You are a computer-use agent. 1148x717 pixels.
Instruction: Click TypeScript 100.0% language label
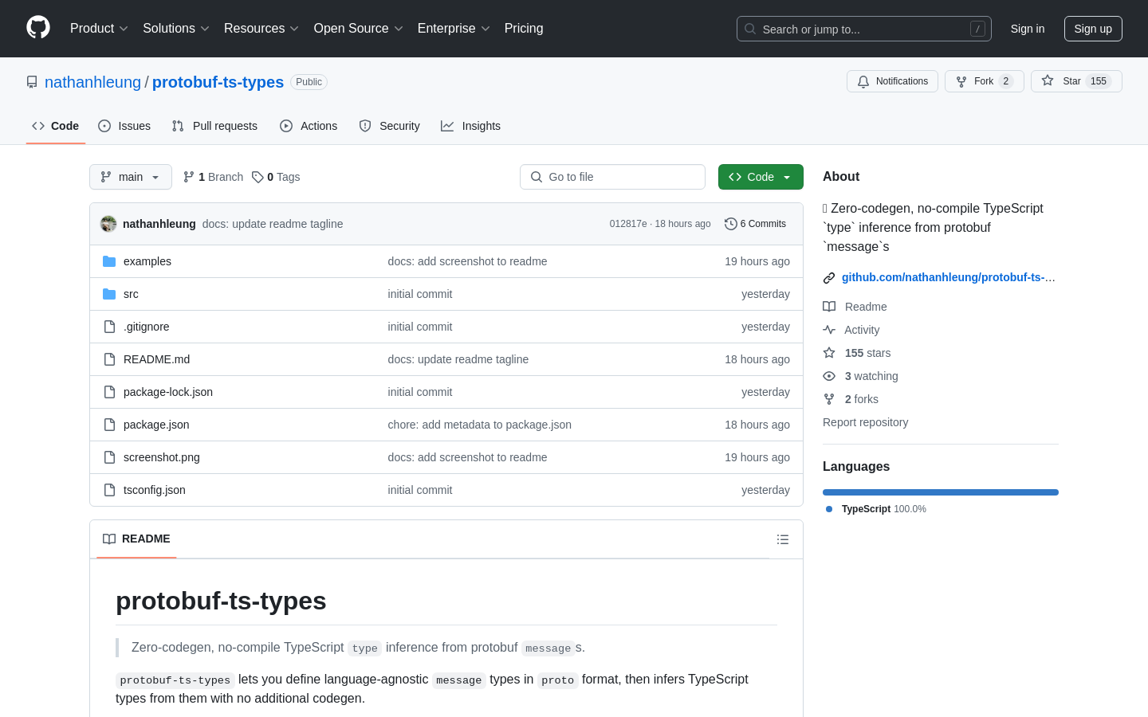(884, 509)
